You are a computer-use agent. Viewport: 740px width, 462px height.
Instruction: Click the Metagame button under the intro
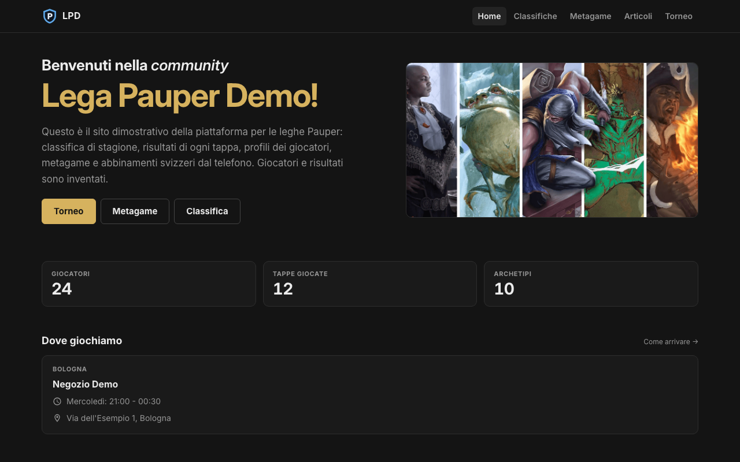[x=135, y=211]
